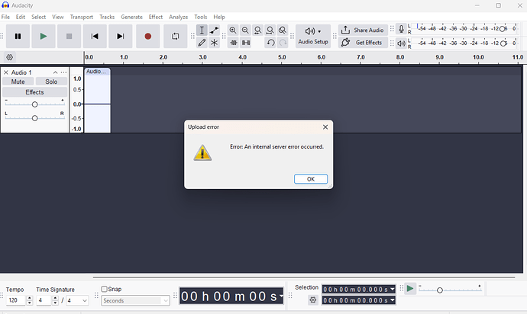Screen dimensions: 527x314
Task: Click the Share Audio button
Action: [x=363, y=30]
